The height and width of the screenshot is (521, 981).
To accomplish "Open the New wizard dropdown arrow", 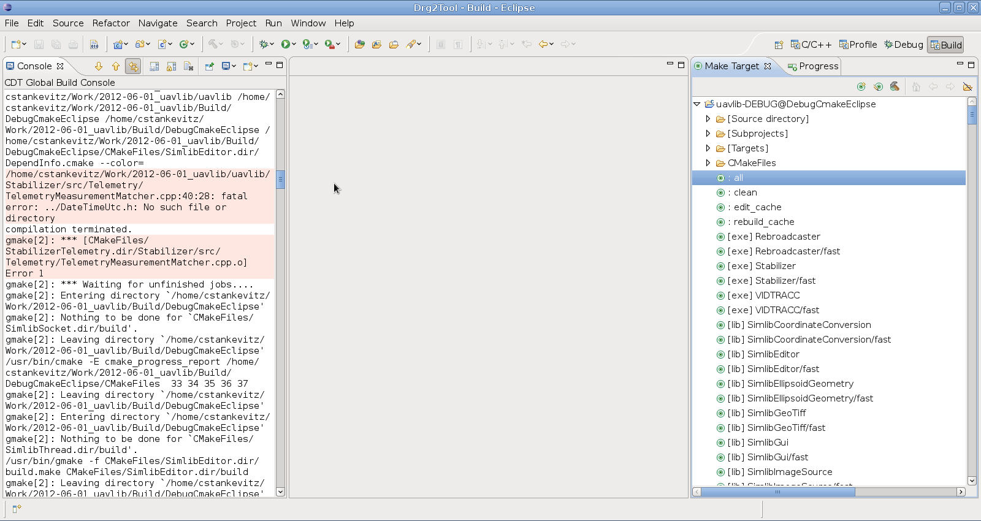I will point(25,44).
